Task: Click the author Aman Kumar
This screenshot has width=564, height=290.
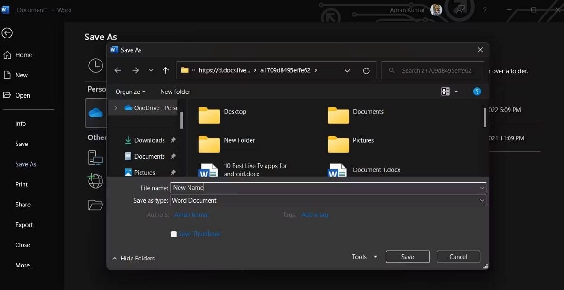Action: tap(192, 214)
